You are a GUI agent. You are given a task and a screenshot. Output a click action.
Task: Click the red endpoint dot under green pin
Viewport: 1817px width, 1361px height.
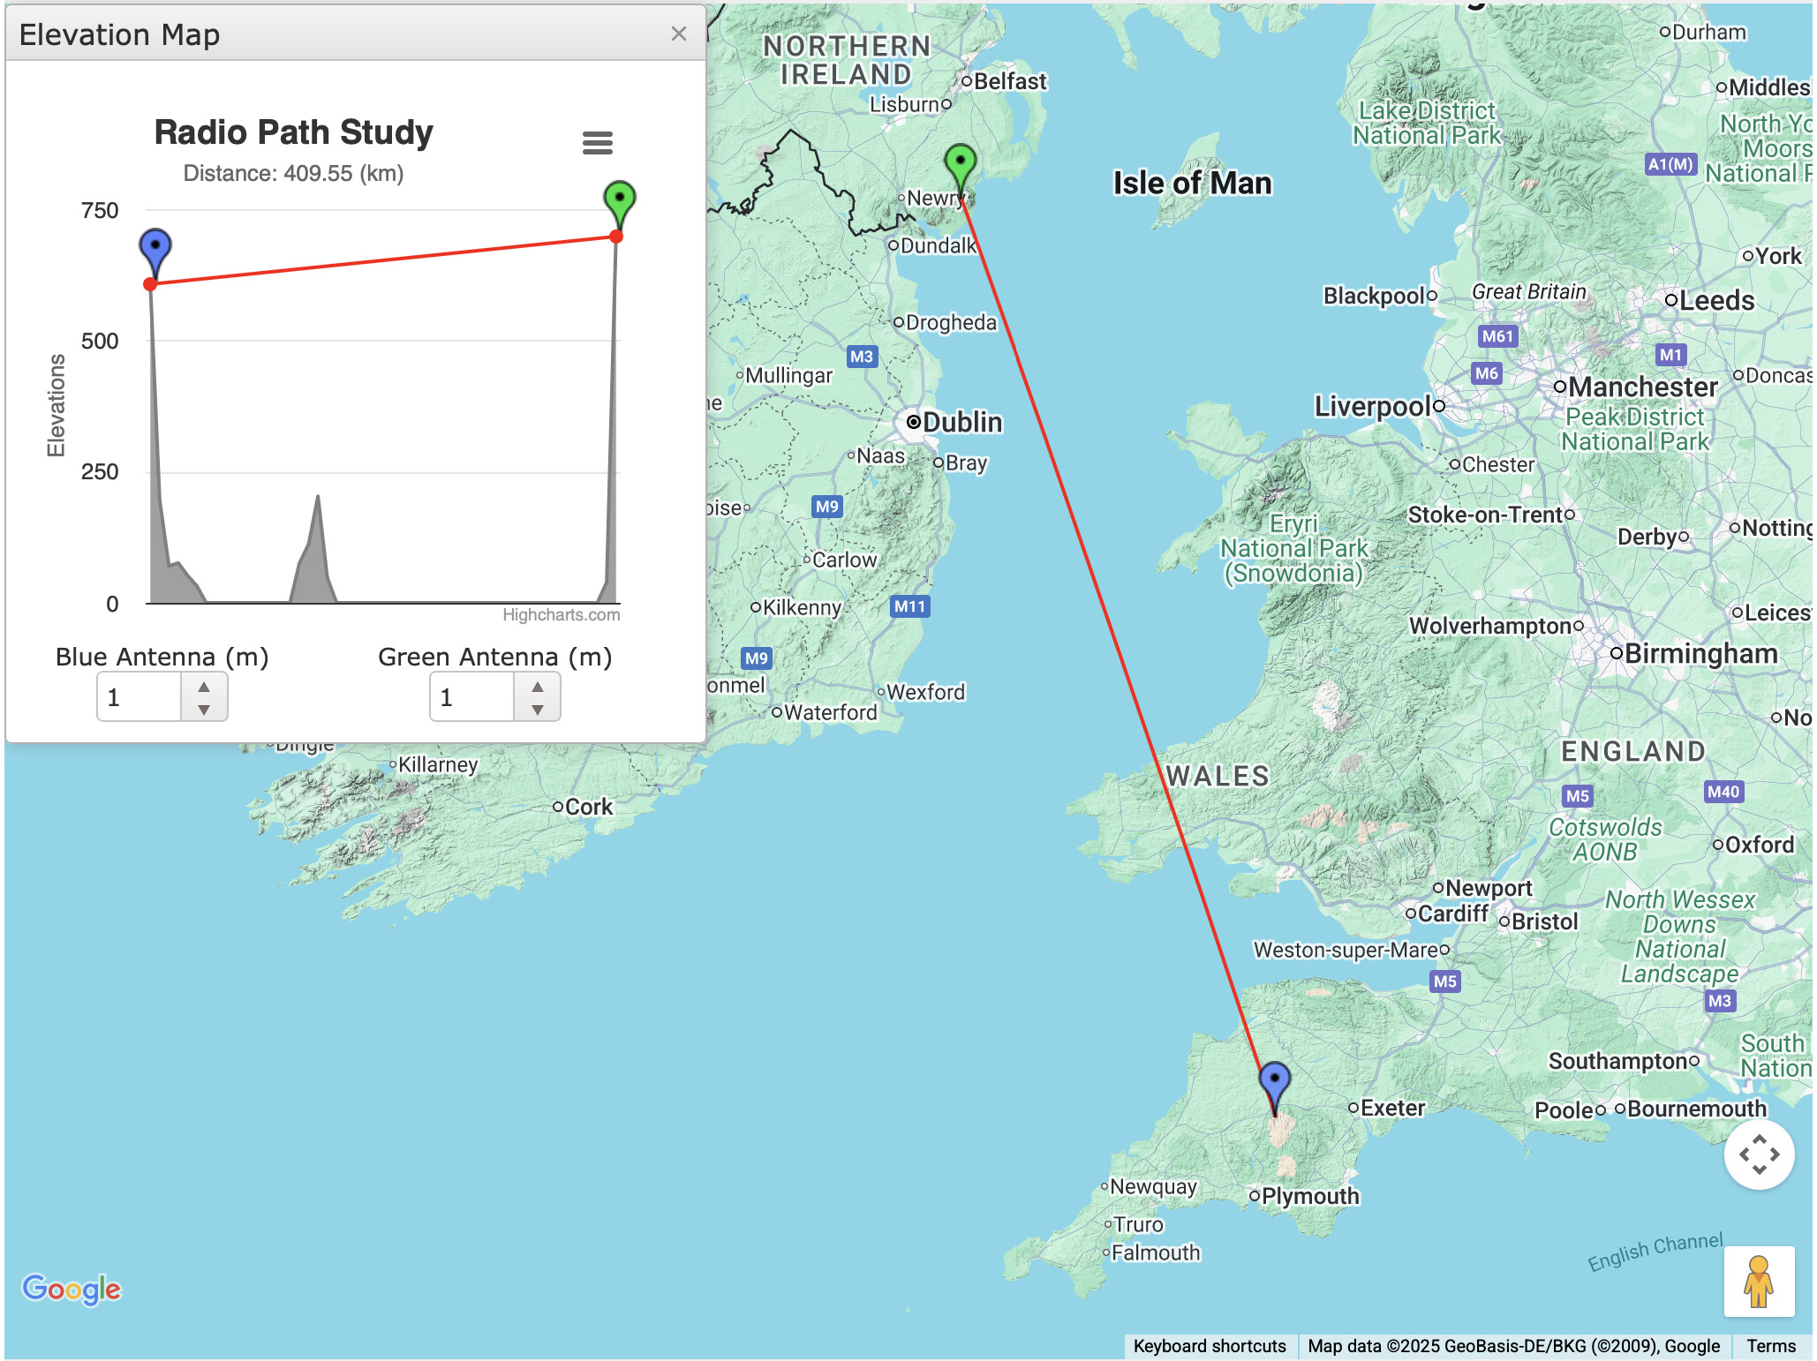616,237
